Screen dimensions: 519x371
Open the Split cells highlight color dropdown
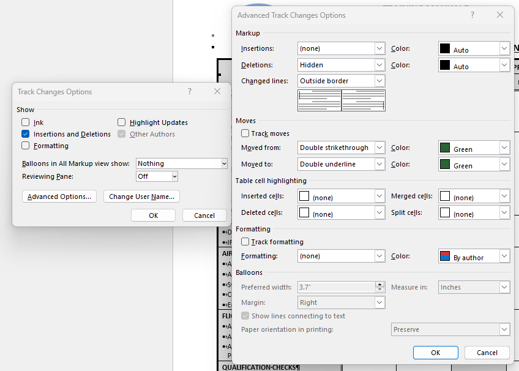click(x=474, y=212)
